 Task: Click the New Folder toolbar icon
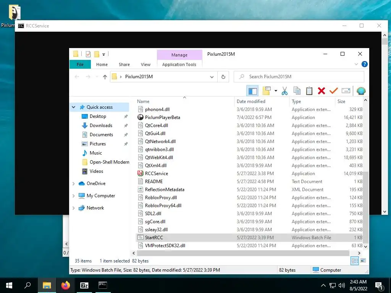pos(267,91)
